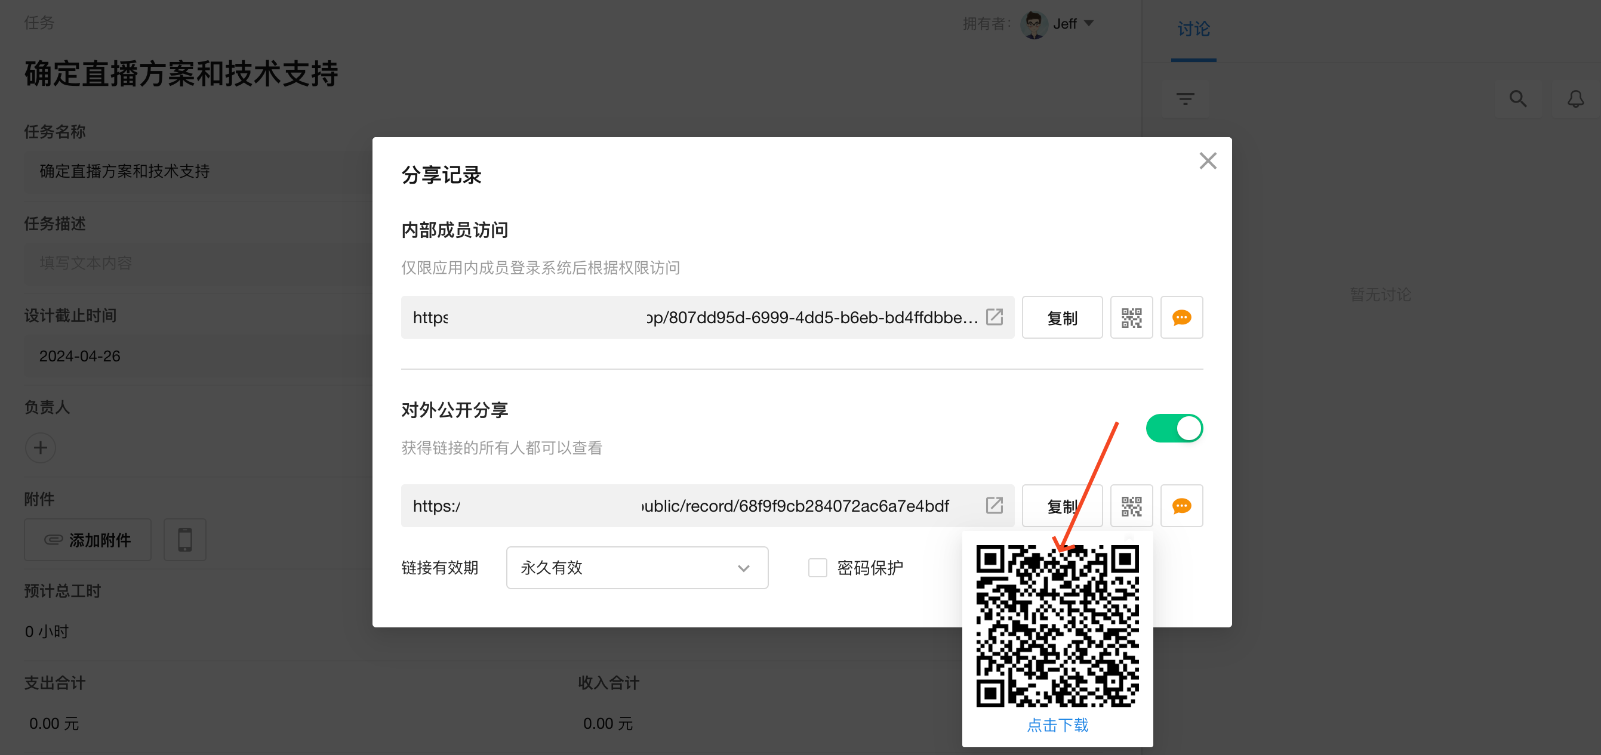
Task: Open internal member link in new window
Action: (994, 317)
